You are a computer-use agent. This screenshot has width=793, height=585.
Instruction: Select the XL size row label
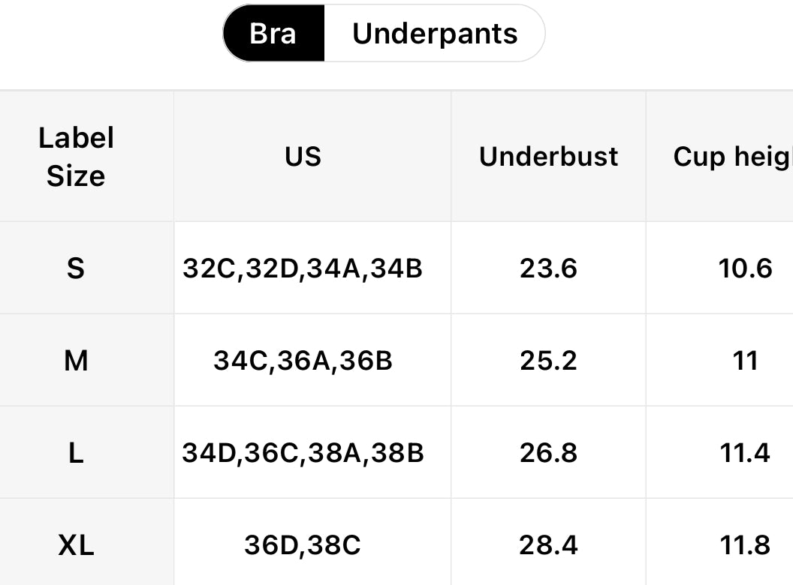pos(76,545)
